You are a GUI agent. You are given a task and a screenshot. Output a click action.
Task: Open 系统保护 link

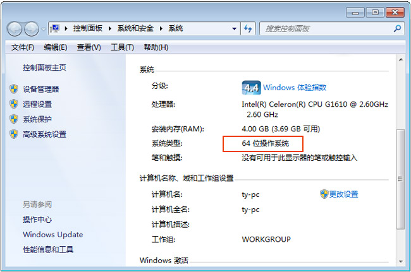pyautogui.click(x=37, y=119)
